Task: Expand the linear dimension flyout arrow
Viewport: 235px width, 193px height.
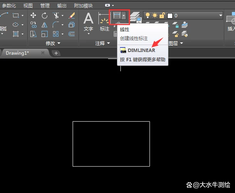Action: [x=123, y=15]
